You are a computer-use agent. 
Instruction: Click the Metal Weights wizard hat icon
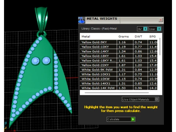click(x=81, y=20)
